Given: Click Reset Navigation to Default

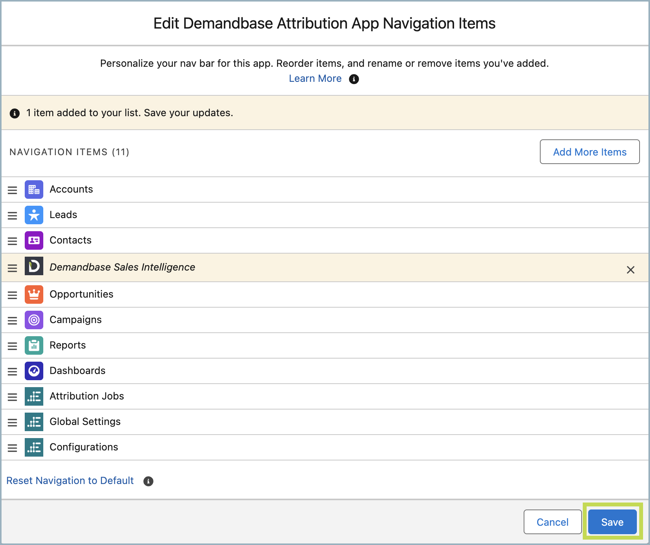Looking at the screenshot, I should [x=70, y=481].
